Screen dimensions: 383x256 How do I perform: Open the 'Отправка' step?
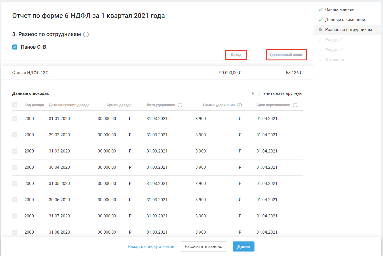tap(335, 60)
